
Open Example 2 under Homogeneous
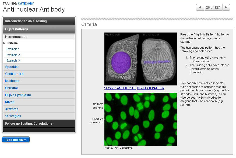[x=13, y=55]
